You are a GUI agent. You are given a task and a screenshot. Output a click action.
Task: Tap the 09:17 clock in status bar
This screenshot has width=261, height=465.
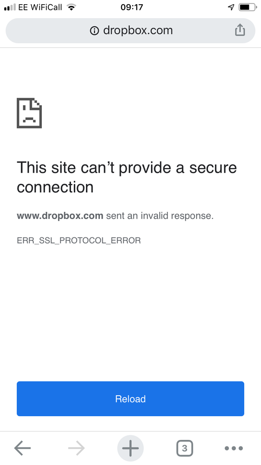click(132, 7)
